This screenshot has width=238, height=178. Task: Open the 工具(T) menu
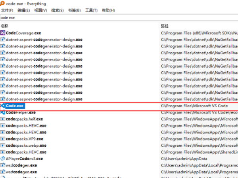point(91,10)
